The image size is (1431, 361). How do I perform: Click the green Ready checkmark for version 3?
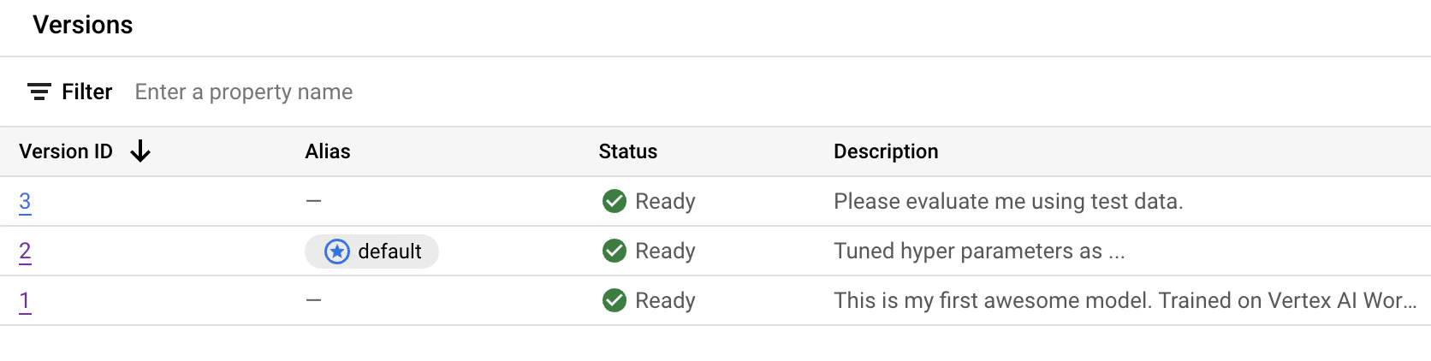pos(615,201)
